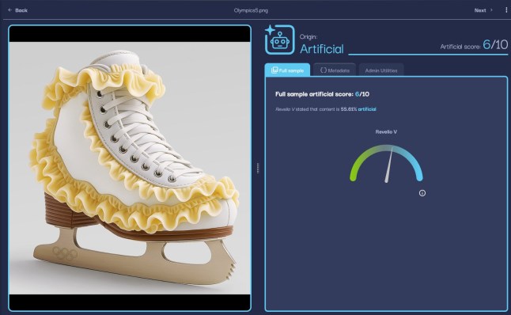The image size is (511, 315).
Task: Click the Full sample artificial score heading
Action: tap(322, 94)
